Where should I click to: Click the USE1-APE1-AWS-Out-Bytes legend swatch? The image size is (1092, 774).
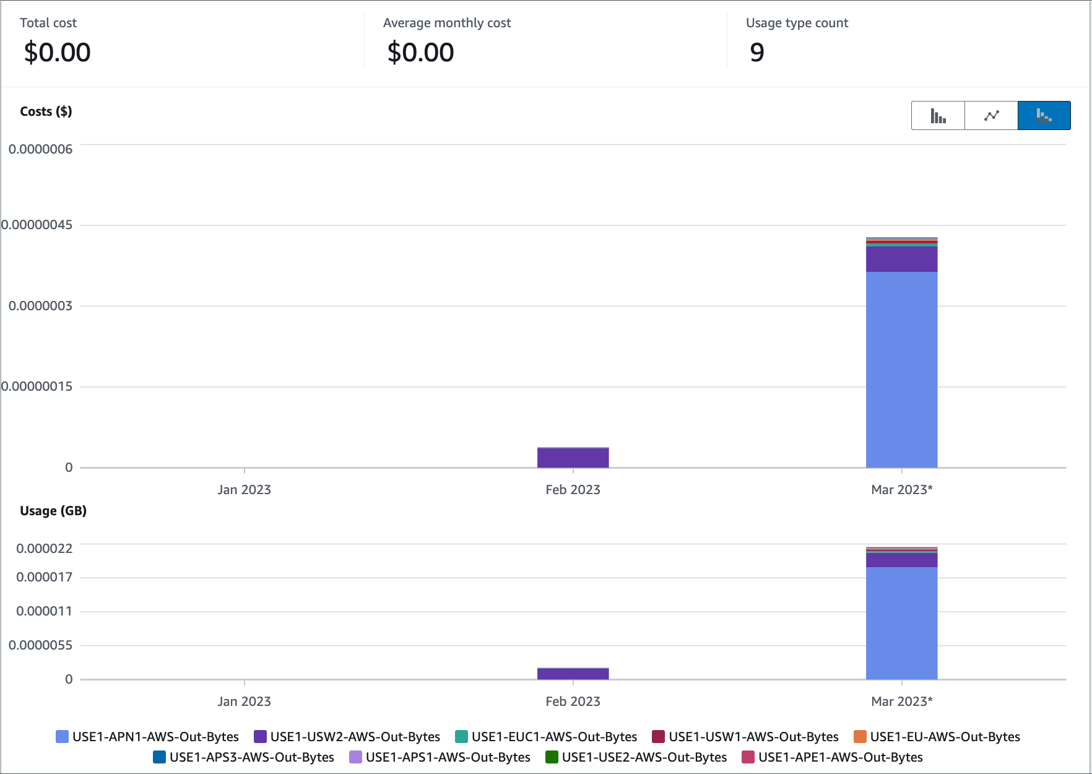(748, 757)
